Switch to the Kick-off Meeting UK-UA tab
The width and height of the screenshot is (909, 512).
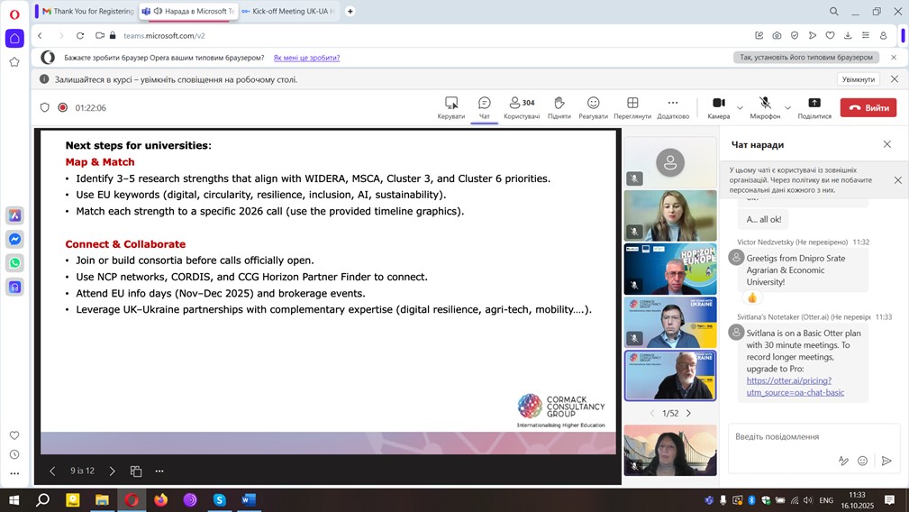click(x=286, y=12)
